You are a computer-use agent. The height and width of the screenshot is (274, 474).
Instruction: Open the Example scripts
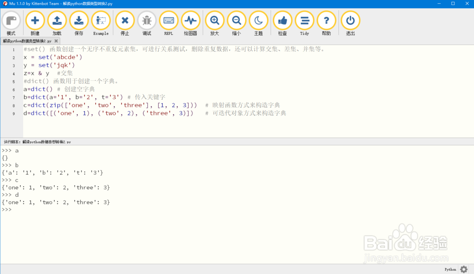tap(100, 22)
